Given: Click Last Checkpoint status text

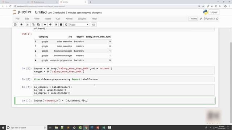Looking at the screenshot, I should 75,13.
